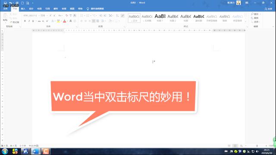Open the 选择 (Select) menu button
The image size is (276, 155).
(x=256, y=22)
